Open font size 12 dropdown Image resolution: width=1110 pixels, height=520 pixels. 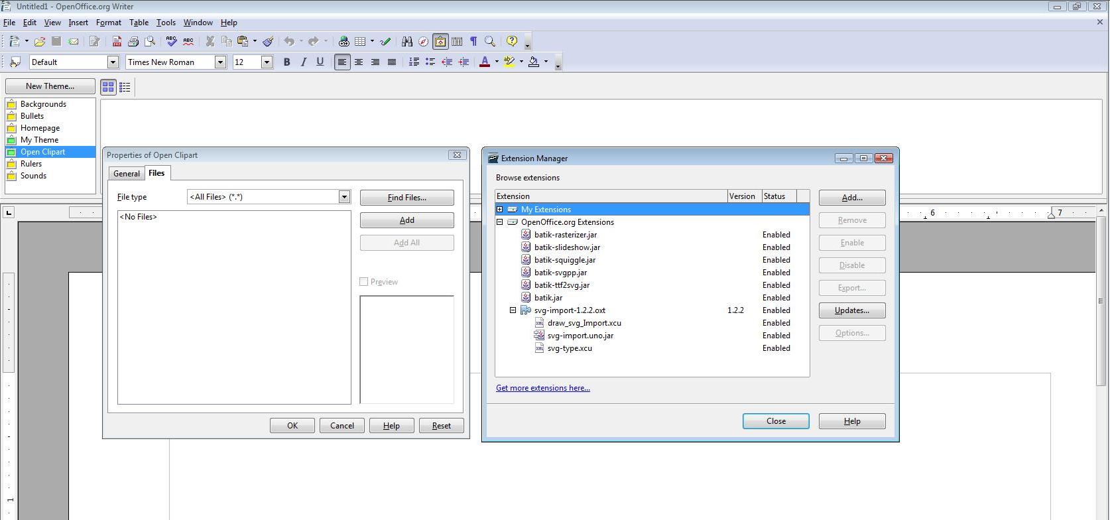pos(267,62)
